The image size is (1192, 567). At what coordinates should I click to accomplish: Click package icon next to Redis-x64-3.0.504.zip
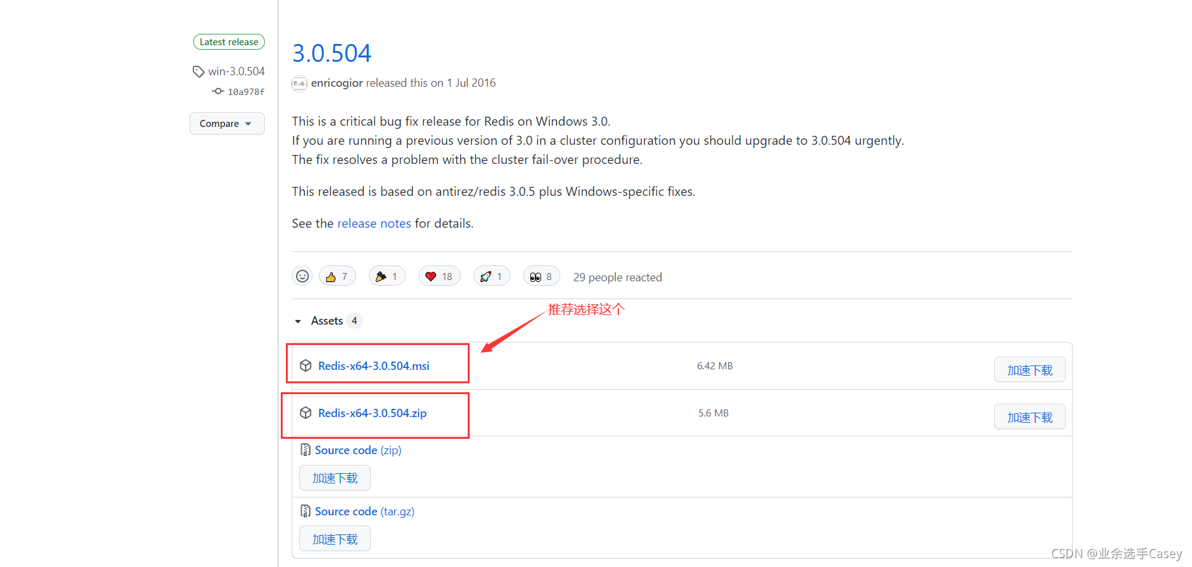(x=306, y=413)
